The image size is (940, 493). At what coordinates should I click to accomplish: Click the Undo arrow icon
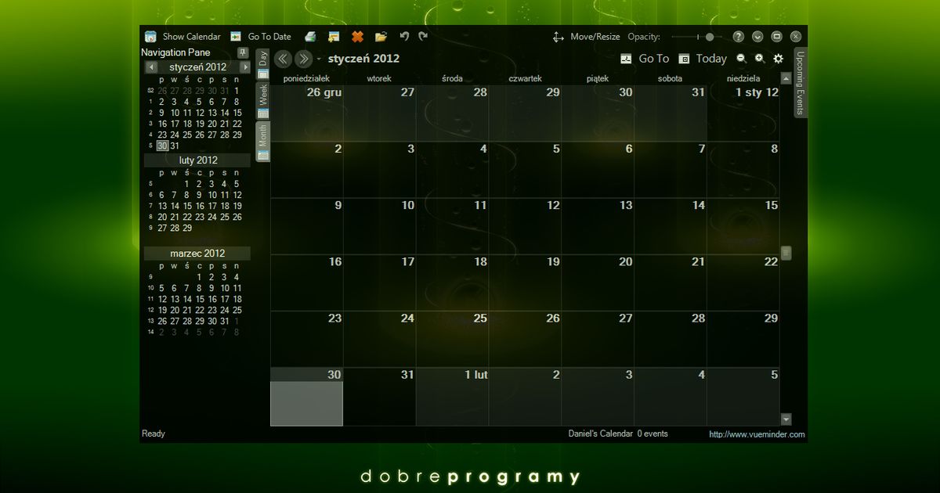[404, 37]
